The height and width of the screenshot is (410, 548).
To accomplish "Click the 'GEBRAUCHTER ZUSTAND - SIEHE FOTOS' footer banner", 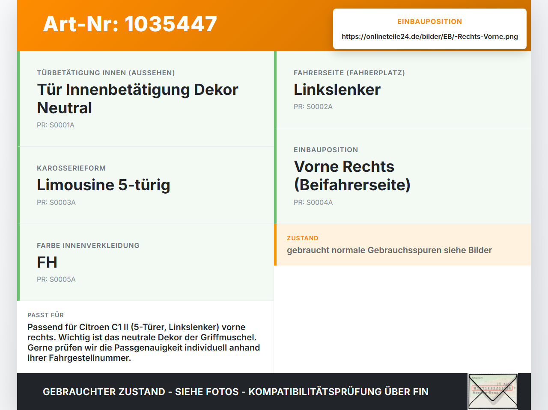I will pyautogui.click(x=235, y=392).
